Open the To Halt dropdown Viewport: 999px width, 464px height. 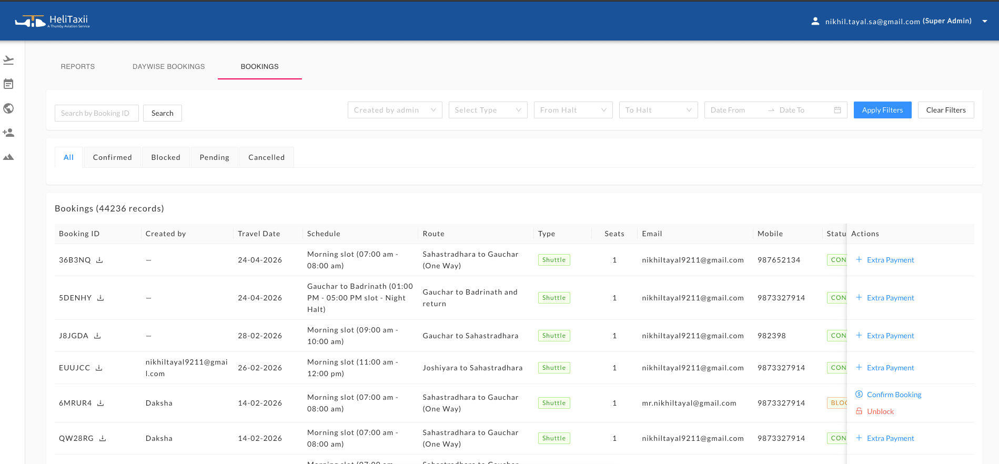pyautogui.click(x=659, y=110)
